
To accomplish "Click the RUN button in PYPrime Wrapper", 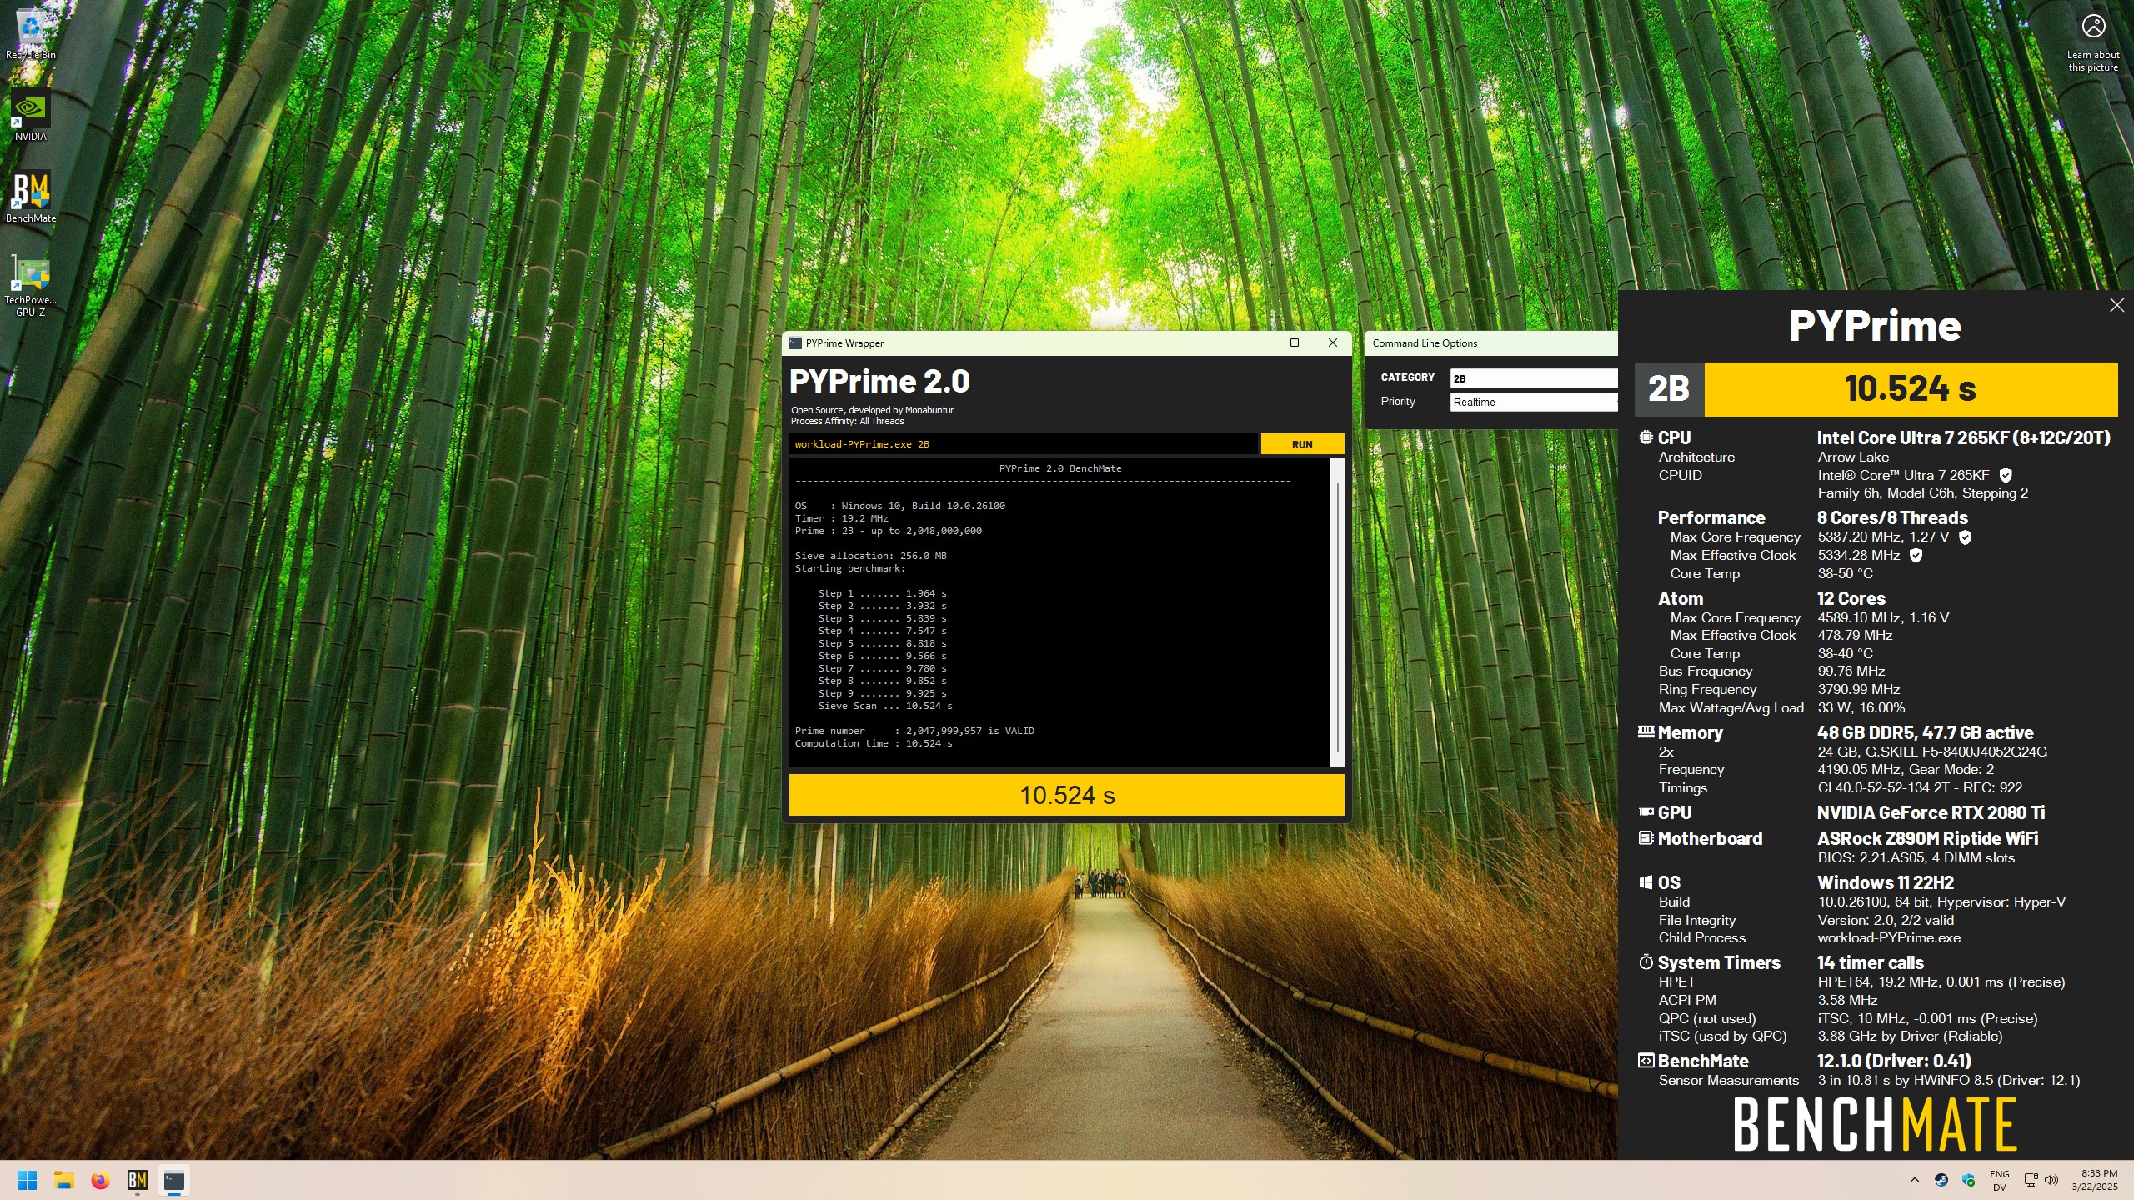I will (1302, 444).
